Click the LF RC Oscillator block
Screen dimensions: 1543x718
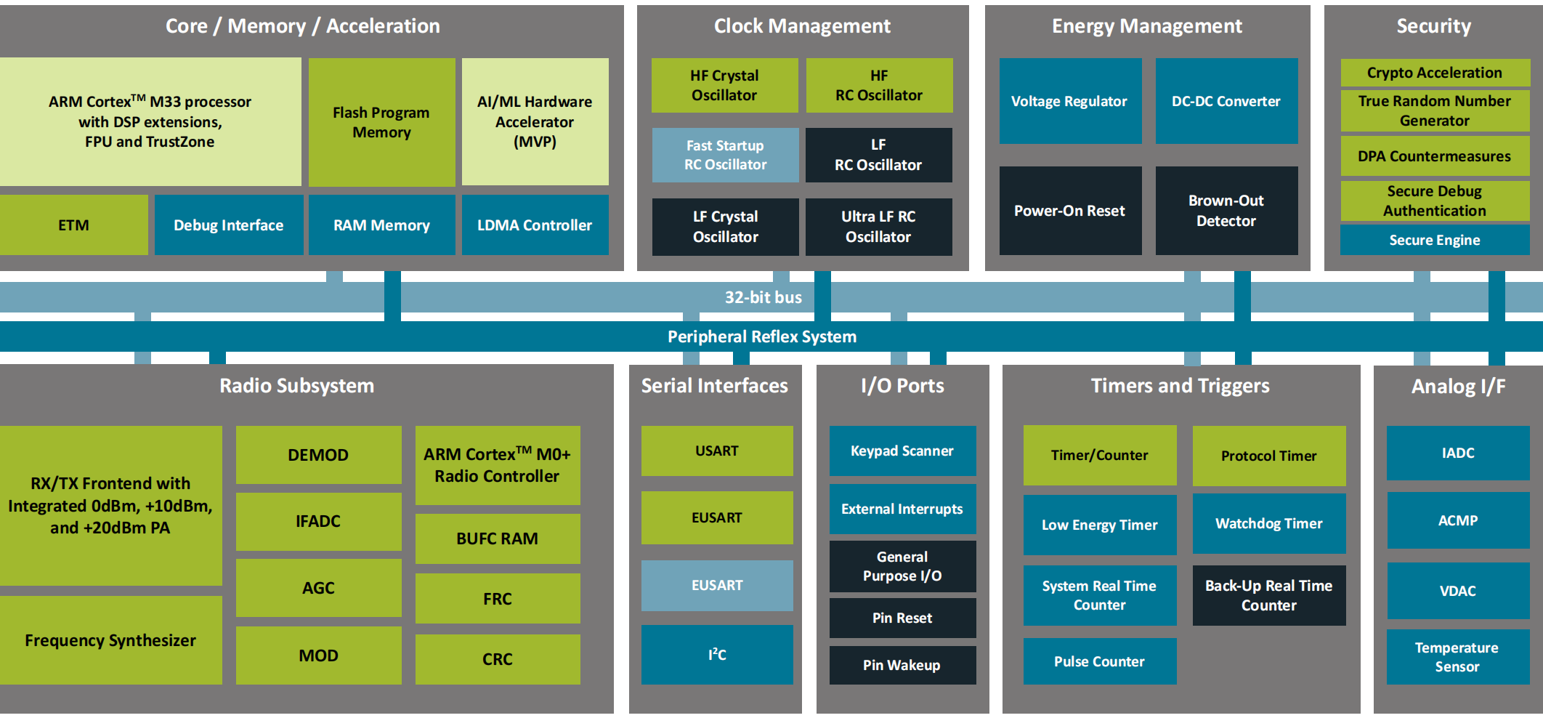(x=879, y=155)
